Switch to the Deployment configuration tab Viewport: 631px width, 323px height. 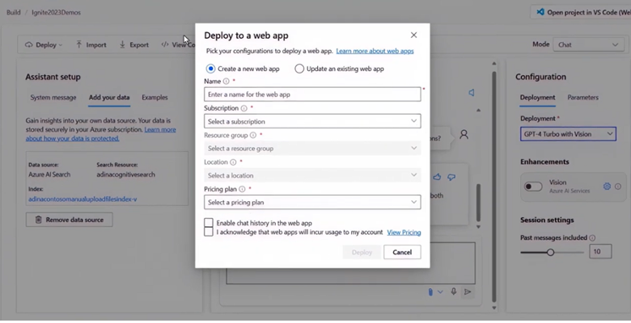click(x=537, y=97)
